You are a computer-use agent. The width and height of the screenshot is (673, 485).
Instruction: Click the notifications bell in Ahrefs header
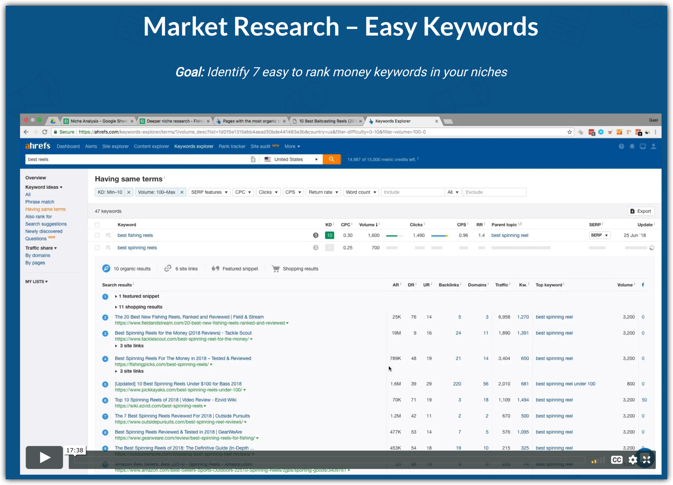pos(632,146)
